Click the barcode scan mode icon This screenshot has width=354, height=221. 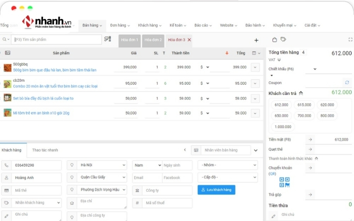108,39
